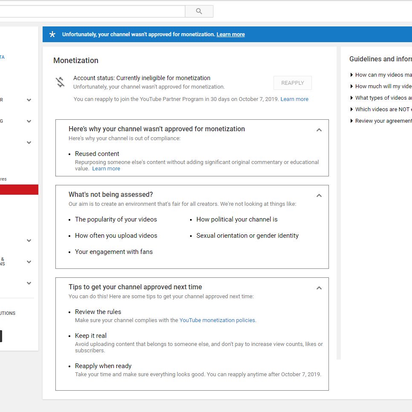Viewport: 412px width, 412px height.
Task: Click 'How often you upload videos' text
Action: tap(116, 236)
